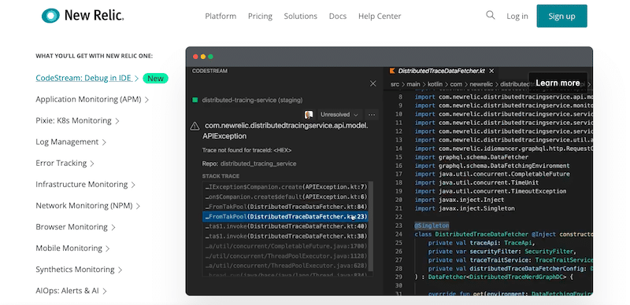Screen dimensions: 630x305
Task: Click the chevron after Browser Monitoring
Action: point(113,227)
